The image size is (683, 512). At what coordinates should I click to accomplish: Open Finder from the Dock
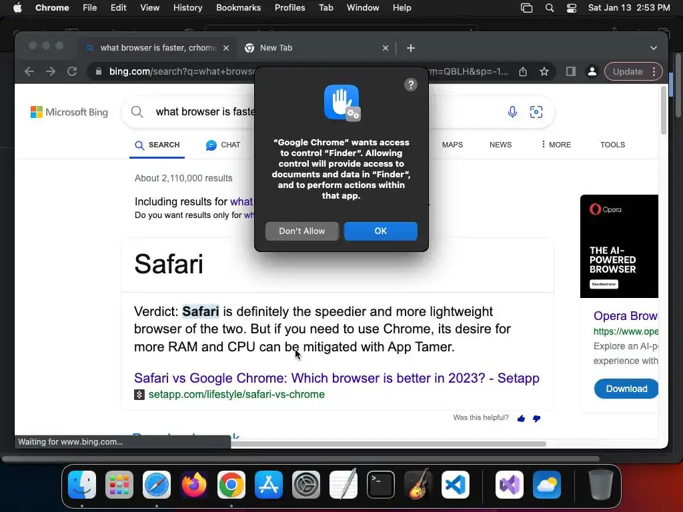[82, 485]
